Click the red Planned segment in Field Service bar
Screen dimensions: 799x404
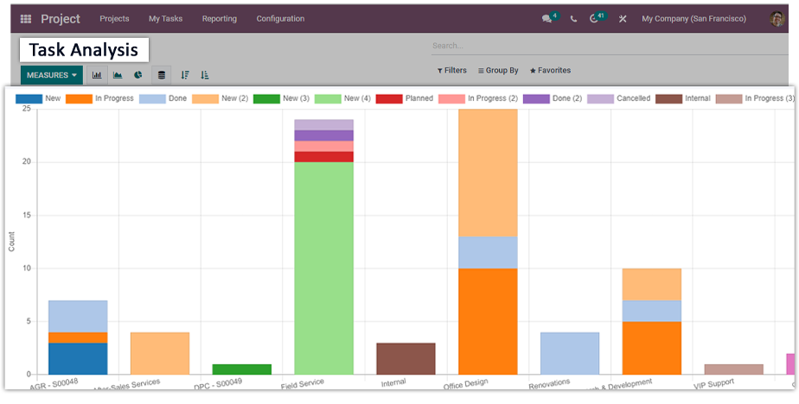coord(324,157)
